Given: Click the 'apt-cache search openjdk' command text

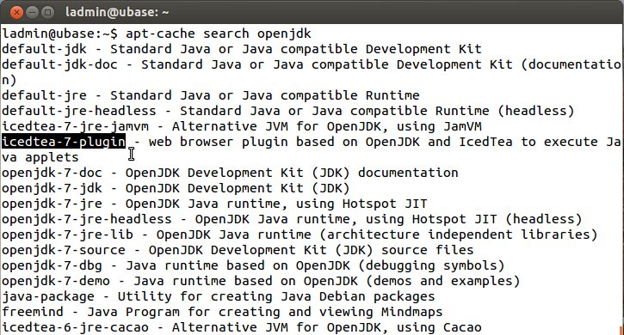Looking at the screenshot, I should [x=218, y=33].
